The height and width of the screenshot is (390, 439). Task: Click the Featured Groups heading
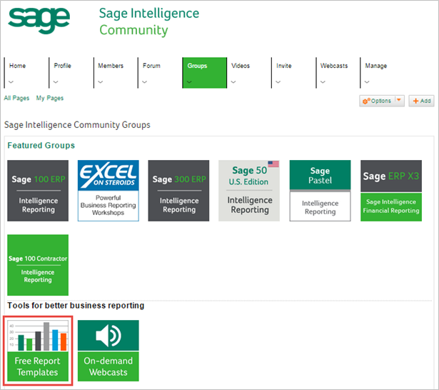coord(41,146)
